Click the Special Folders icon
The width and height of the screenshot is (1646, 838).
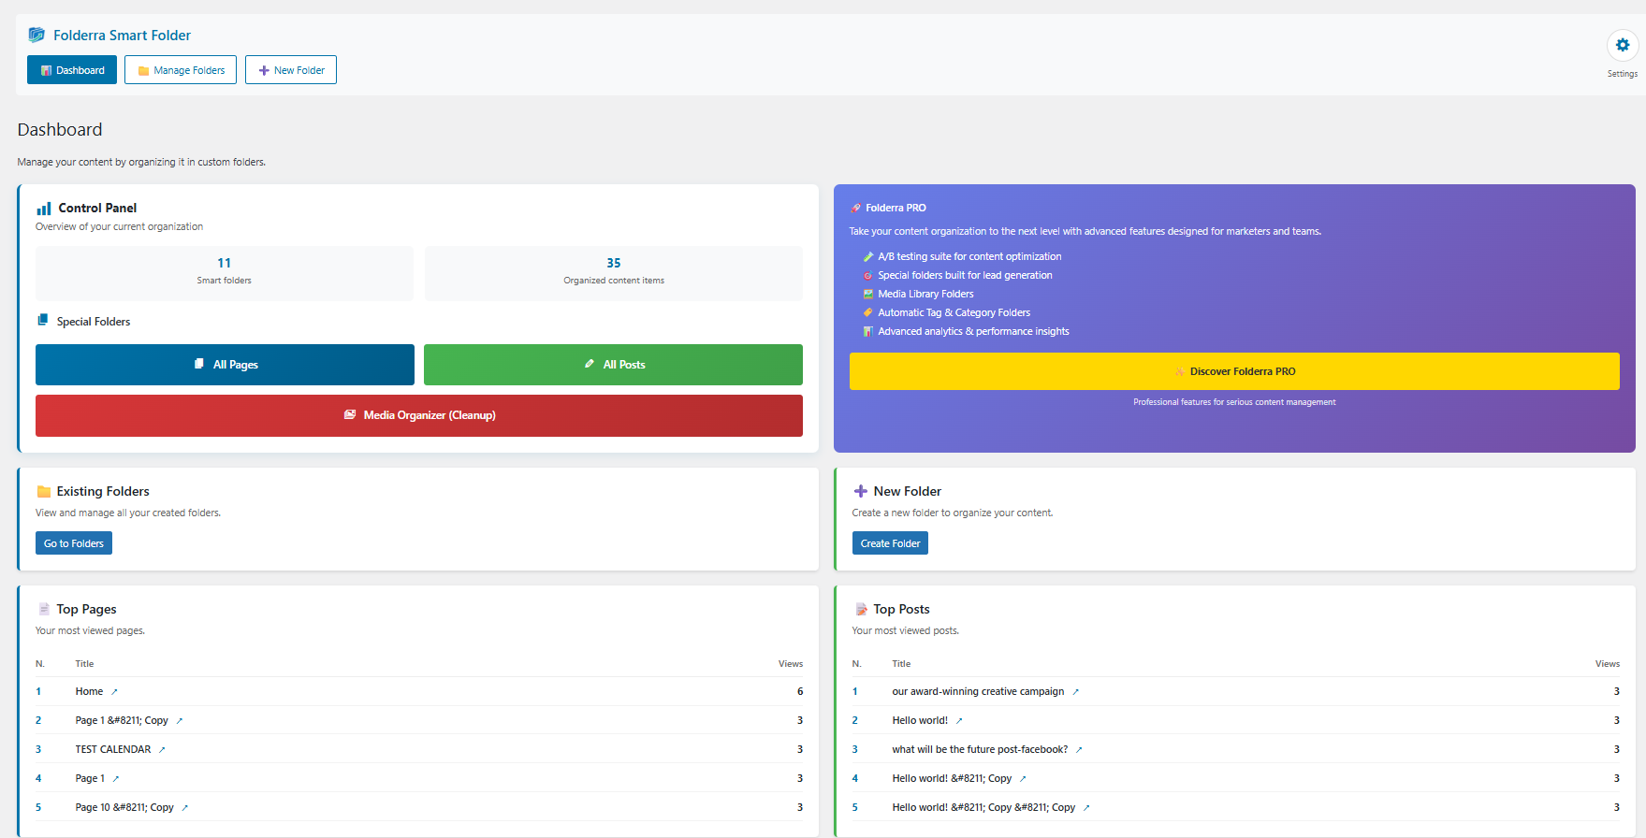coord(42,320)
